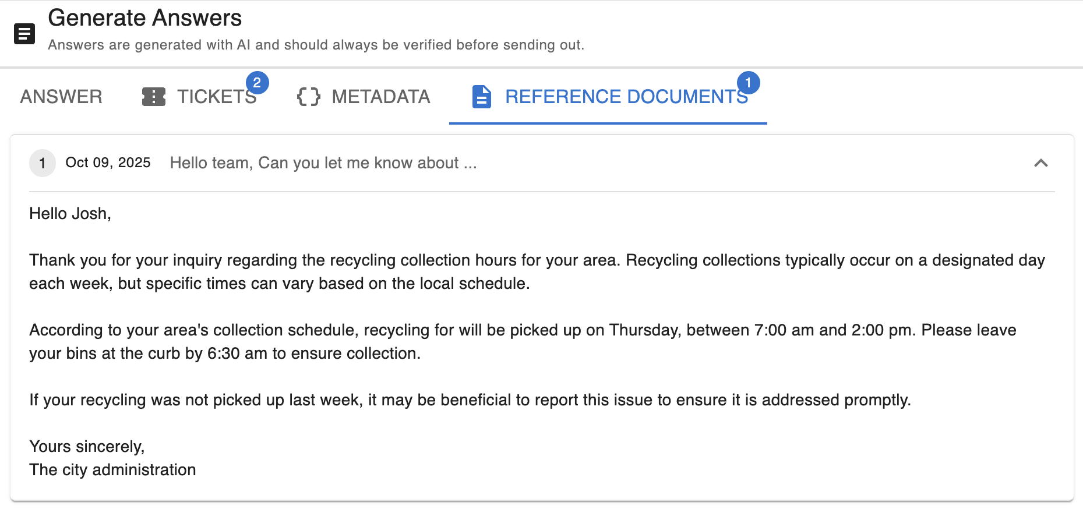The height and width of the screenshot is (516, 1083).
Task: Click the Oct 09, 2025 date
Action: [x=108, y=162]
